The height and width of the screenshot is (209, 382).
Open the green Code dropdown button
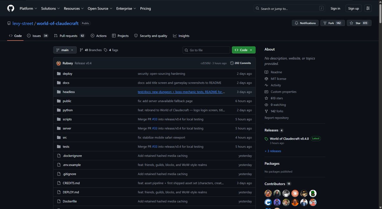click(x=244, y=50)
